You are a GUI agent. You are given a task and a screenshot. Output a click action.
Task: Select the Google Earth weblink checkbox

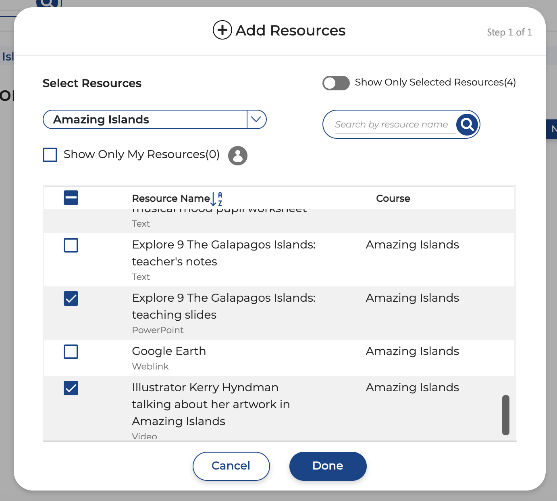point(71,352)
